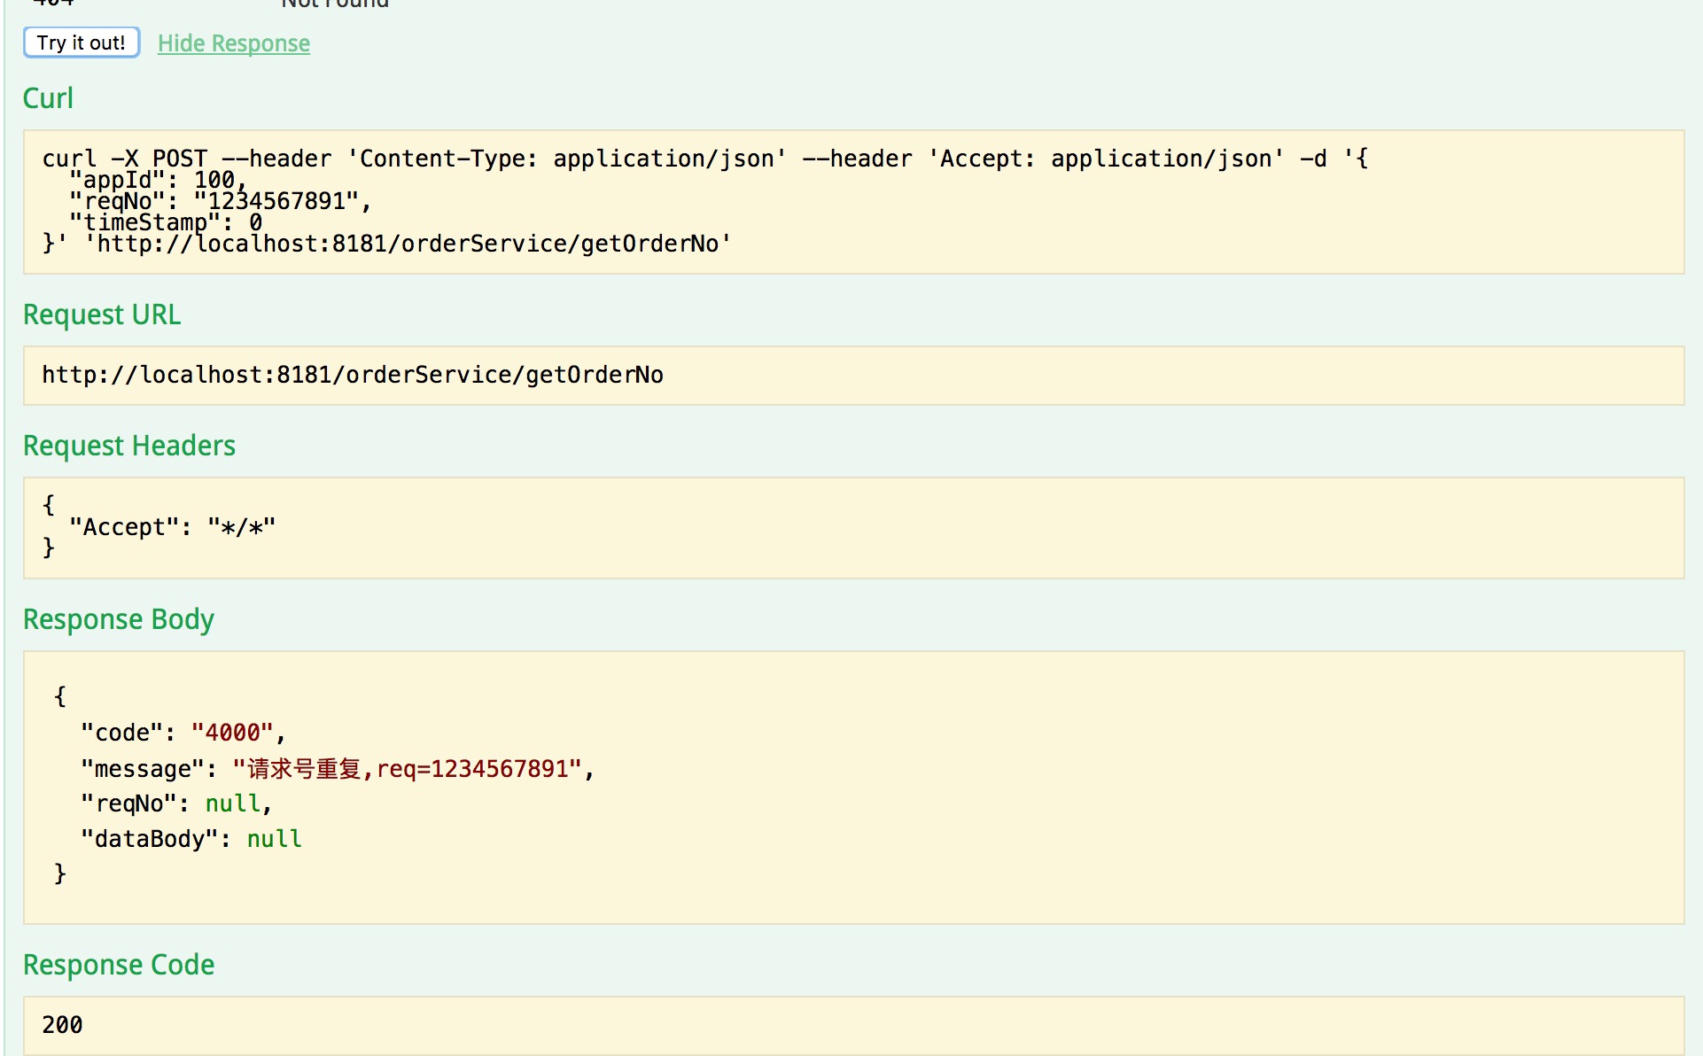This screenshot has height=1056, width=1703.
Task: Click the "timeStamp": 0 line in curl
Action: click(x=165, y=222)
